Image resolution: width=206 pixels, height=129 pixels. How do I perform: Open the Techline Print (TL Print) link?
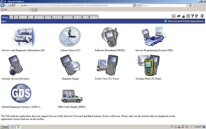tap(148, 79)
